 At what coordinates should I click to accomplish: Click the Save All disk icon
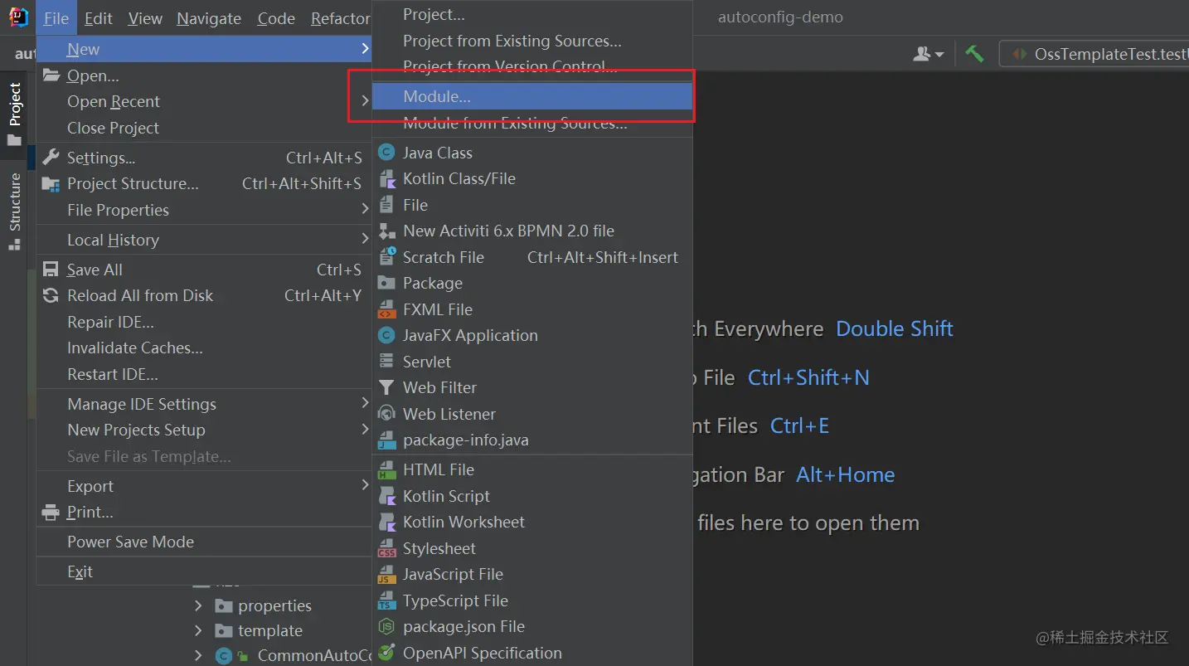tap(51, 270)
